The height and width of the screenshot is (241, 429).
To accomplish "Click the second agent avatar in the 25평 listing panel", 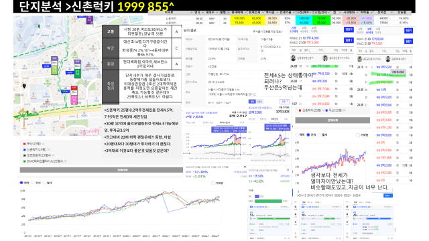I will click(x=325, y=58).
